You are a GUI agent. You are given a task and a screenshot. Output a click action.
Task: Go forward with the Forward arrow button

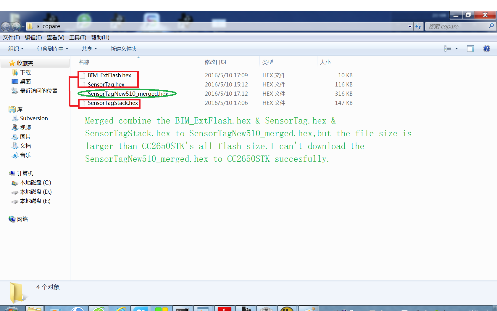coord(16,27)
